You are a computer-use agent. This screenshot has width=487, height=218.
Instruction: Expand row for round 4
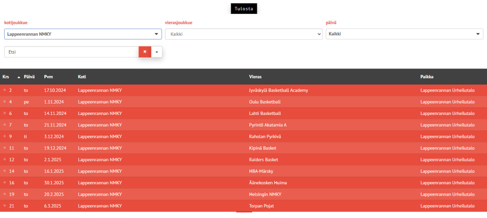(5, 102)
